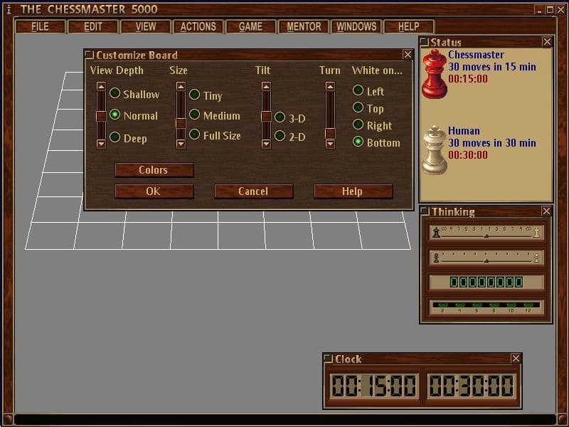Click the dialog Help button
The width and height of the screenshot is (569, 427).
pyautogui.click(x=353, y=191)
